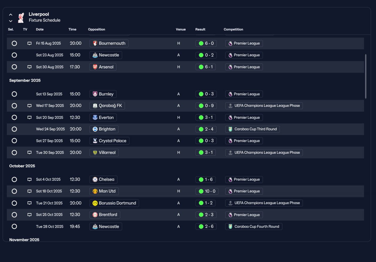Click the Villarreal club badge icon
Screen dimensions: 376x262
tap(95, 153)
